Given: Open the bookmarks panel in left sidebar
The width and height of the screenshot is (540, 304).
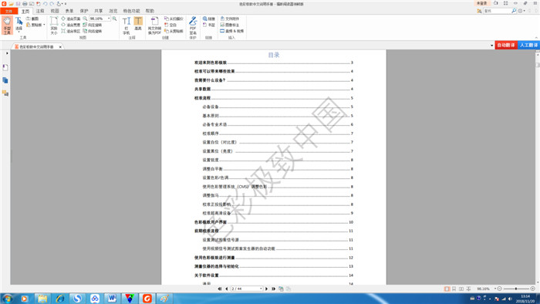Looking at the screenshot, I should click(5, 67).
